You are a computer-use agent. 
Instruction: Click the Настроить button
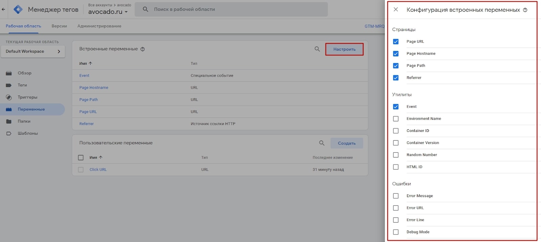point(344,49)
